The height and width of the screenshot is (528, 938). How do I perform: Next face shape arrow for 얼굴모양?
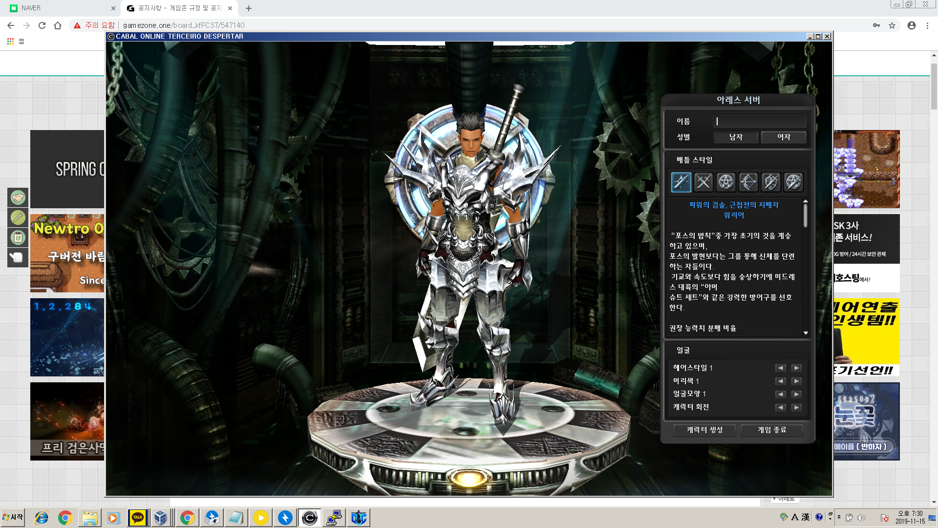tap(796, 395)
